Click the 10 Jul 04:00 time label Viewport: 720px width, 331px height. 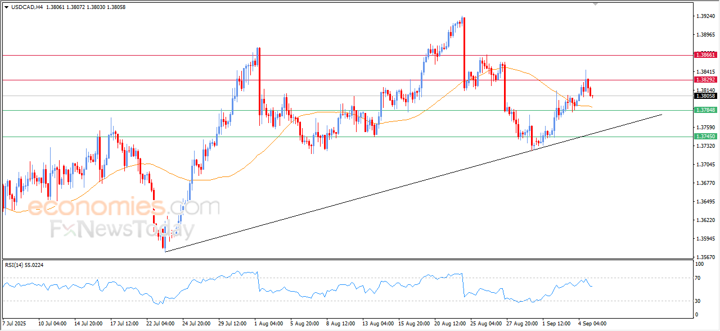point(52,324)
